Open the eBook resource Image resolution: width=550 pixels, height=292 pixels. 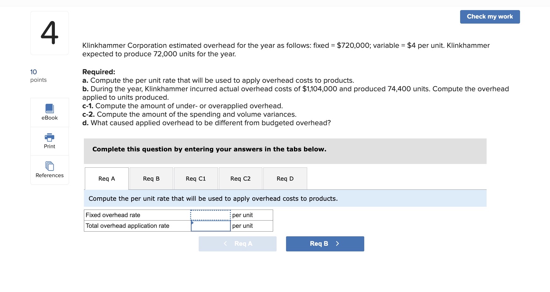[49, 112]
